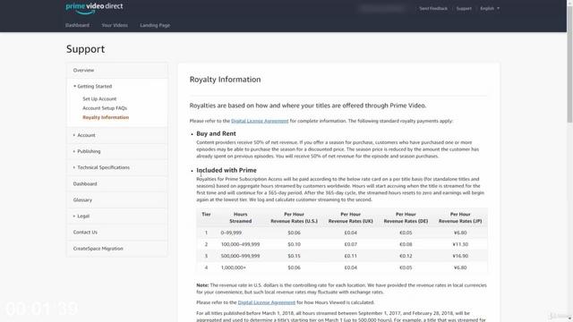Click the Support link in the header
573x322 pixels.
click(464, 8)
